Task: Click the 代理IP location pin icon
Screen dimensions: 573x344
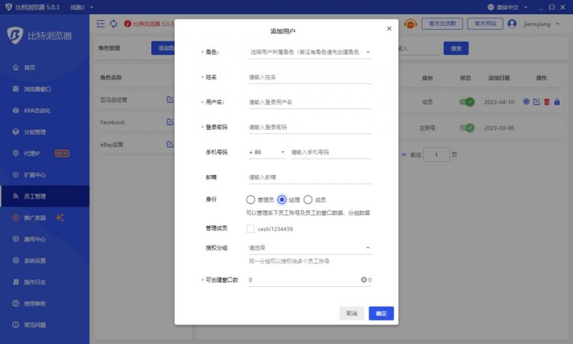Action: pos(15,153)
